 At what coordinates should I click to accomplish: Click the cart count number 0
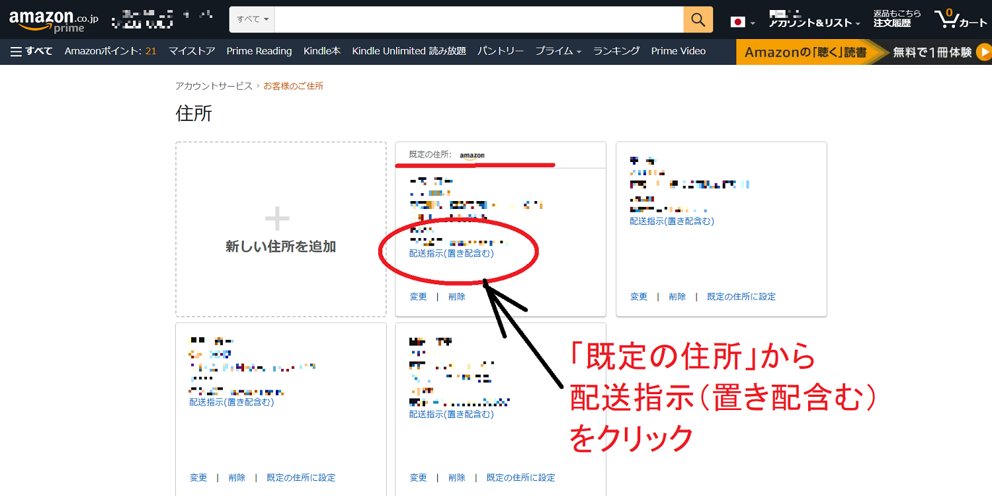coord(949,13)
